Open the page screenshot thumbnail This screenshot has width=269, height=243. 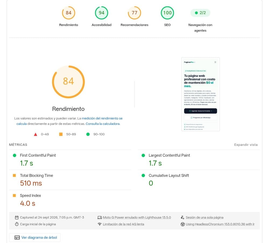tap(200, 94)
